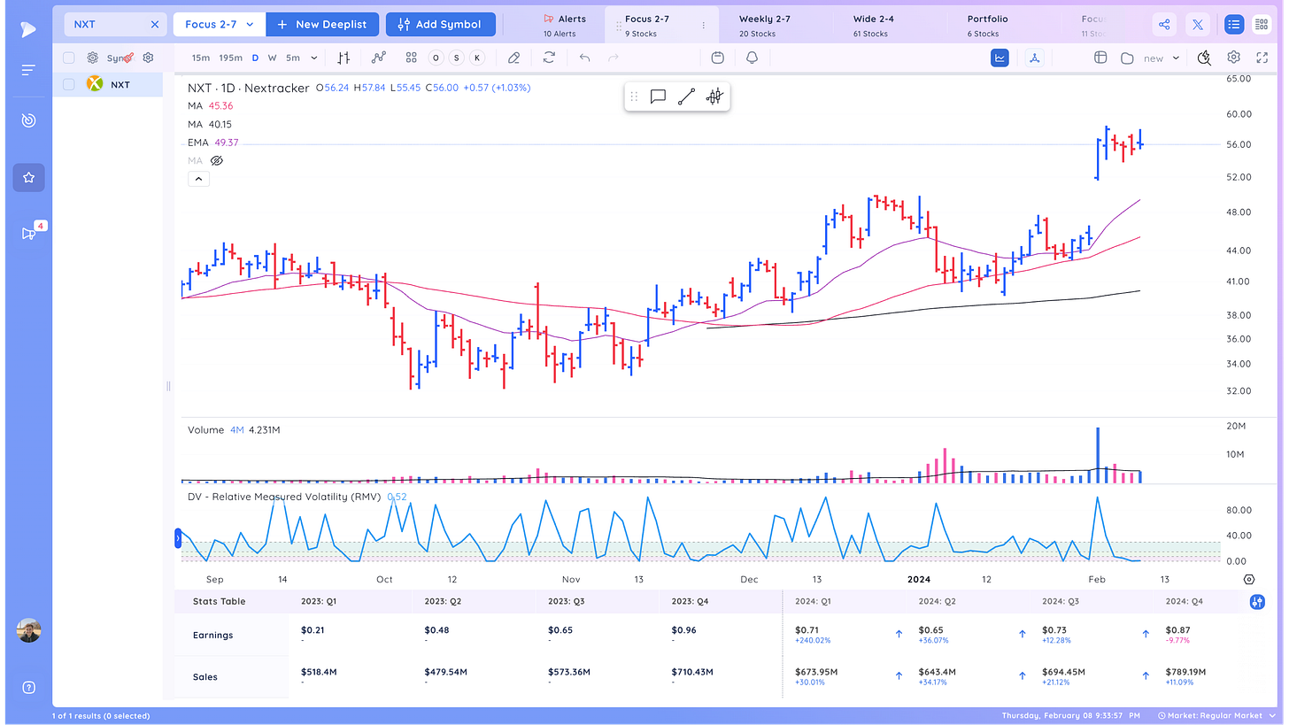Select the comment annotation tool
Viewport: 1289px width, 725px height.
(658, 96)
